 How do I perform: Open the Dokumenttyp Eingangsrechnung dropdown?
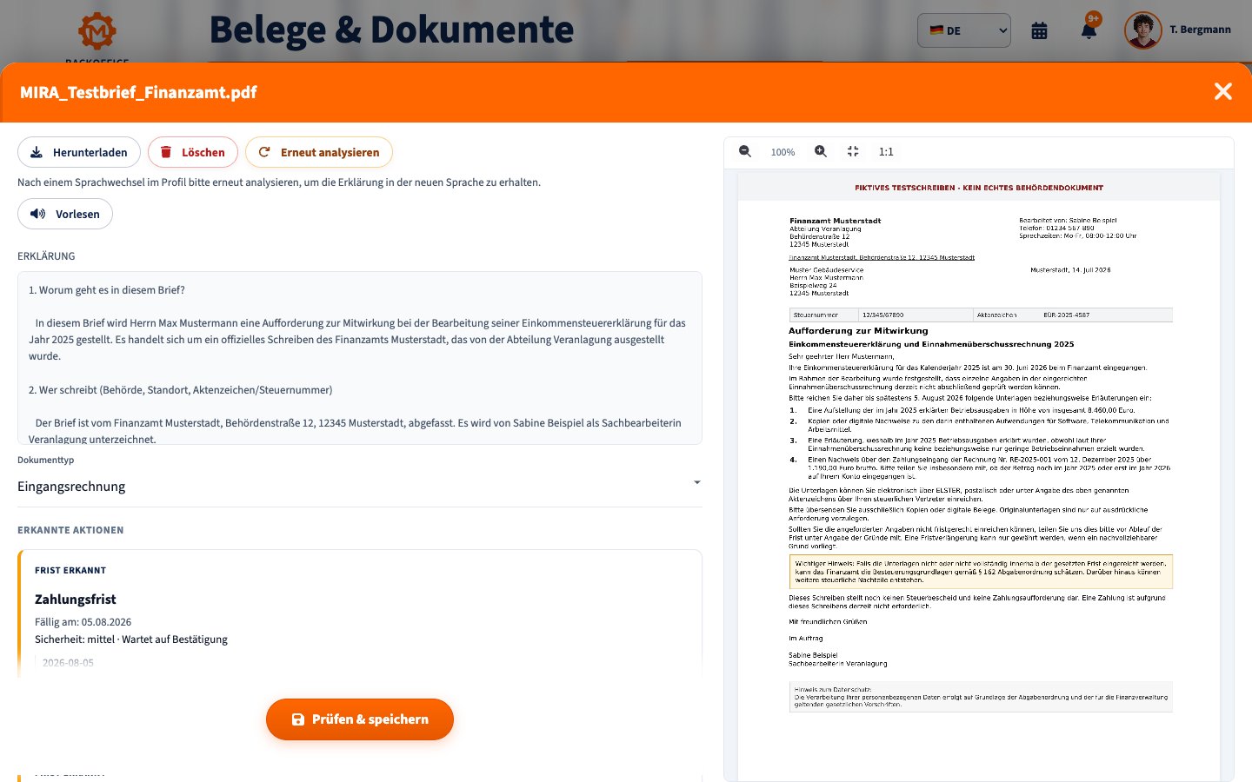pyautogui.click(x=359, y=487)
